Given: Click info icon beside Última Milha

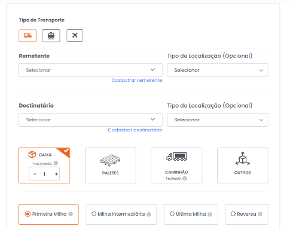Looking at the screenshot, I should coord(210,214).
